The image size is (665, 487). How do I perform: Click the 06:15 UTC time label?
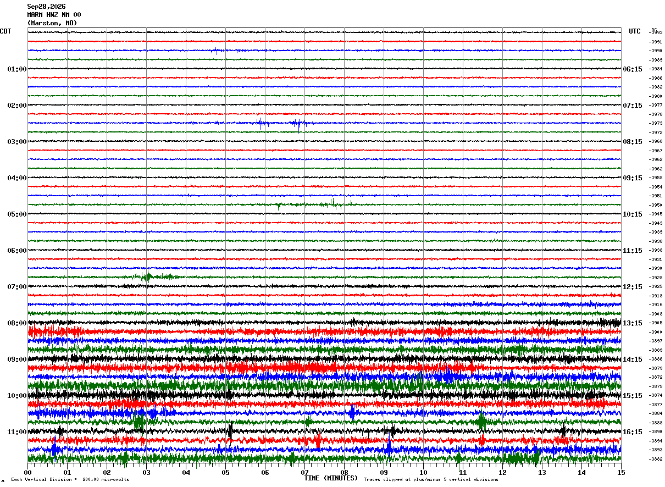coord(633,69)
